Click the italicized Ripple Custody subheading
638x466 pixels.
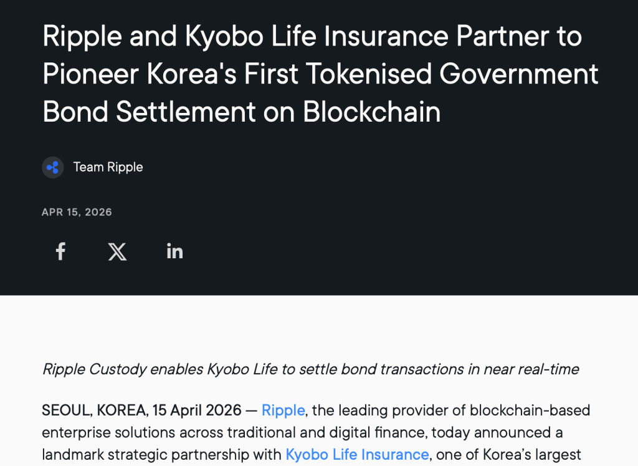pyautogui.click(x=310, y=369)
